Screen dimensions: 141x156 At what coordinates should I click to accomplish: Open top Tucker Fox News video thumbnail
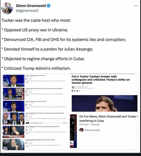13,81
